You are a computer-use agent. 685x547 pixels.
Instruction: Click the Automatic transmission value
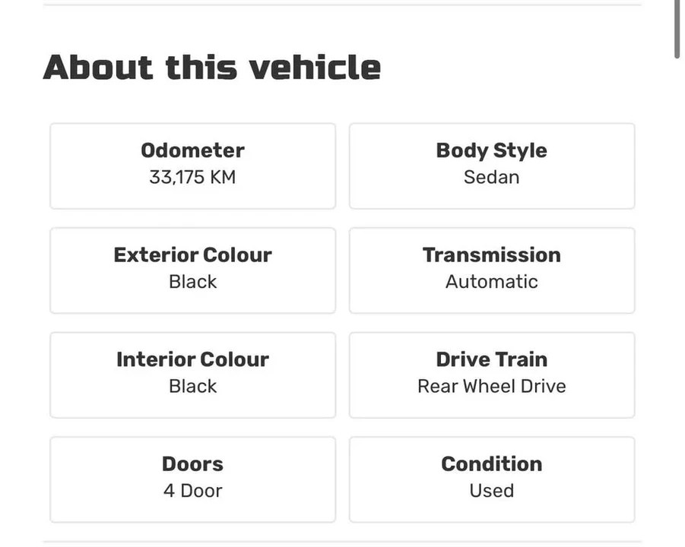click(492, 282)
